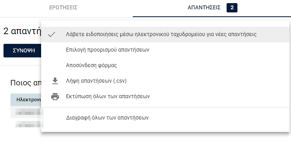Viewport: 291px width, 149px height.
Task: Click the response count badge showing 2
Action: (232, 8)
